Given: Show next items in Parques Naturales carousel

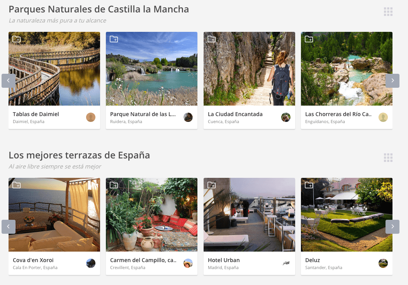Looking at the screenshot, I should (x=392, y=81).
